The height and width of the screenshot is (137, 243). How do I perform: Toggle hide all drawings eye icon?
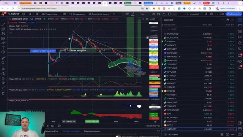[3, 83]
